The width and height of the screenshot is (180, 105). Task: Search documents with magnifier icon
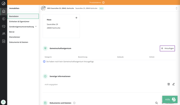156,103
